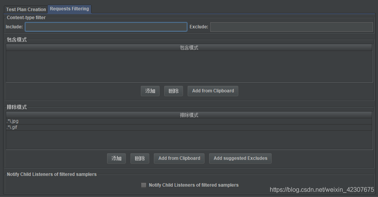Enable Notify Child Listeners of filtered samplers

(x=144, y=185)
